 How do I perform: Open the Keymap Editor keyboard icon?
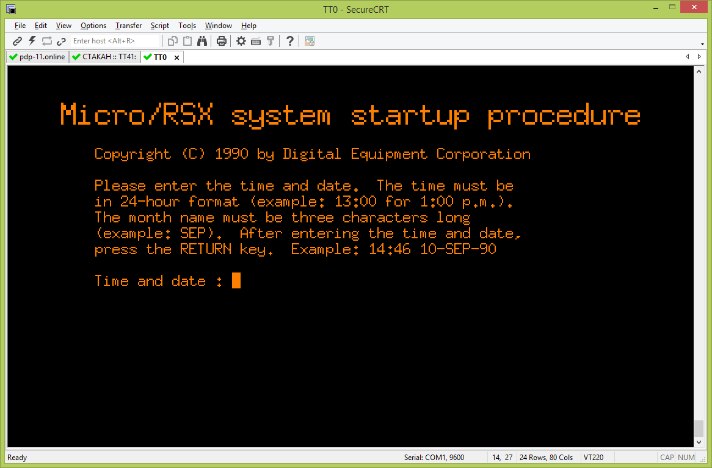coord(256,41)
